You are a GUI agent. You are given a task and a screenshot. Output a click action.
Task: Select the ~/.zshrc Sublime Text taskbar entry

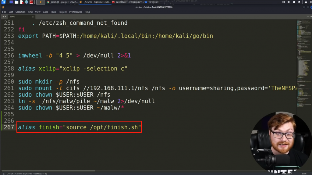point(95,2)
